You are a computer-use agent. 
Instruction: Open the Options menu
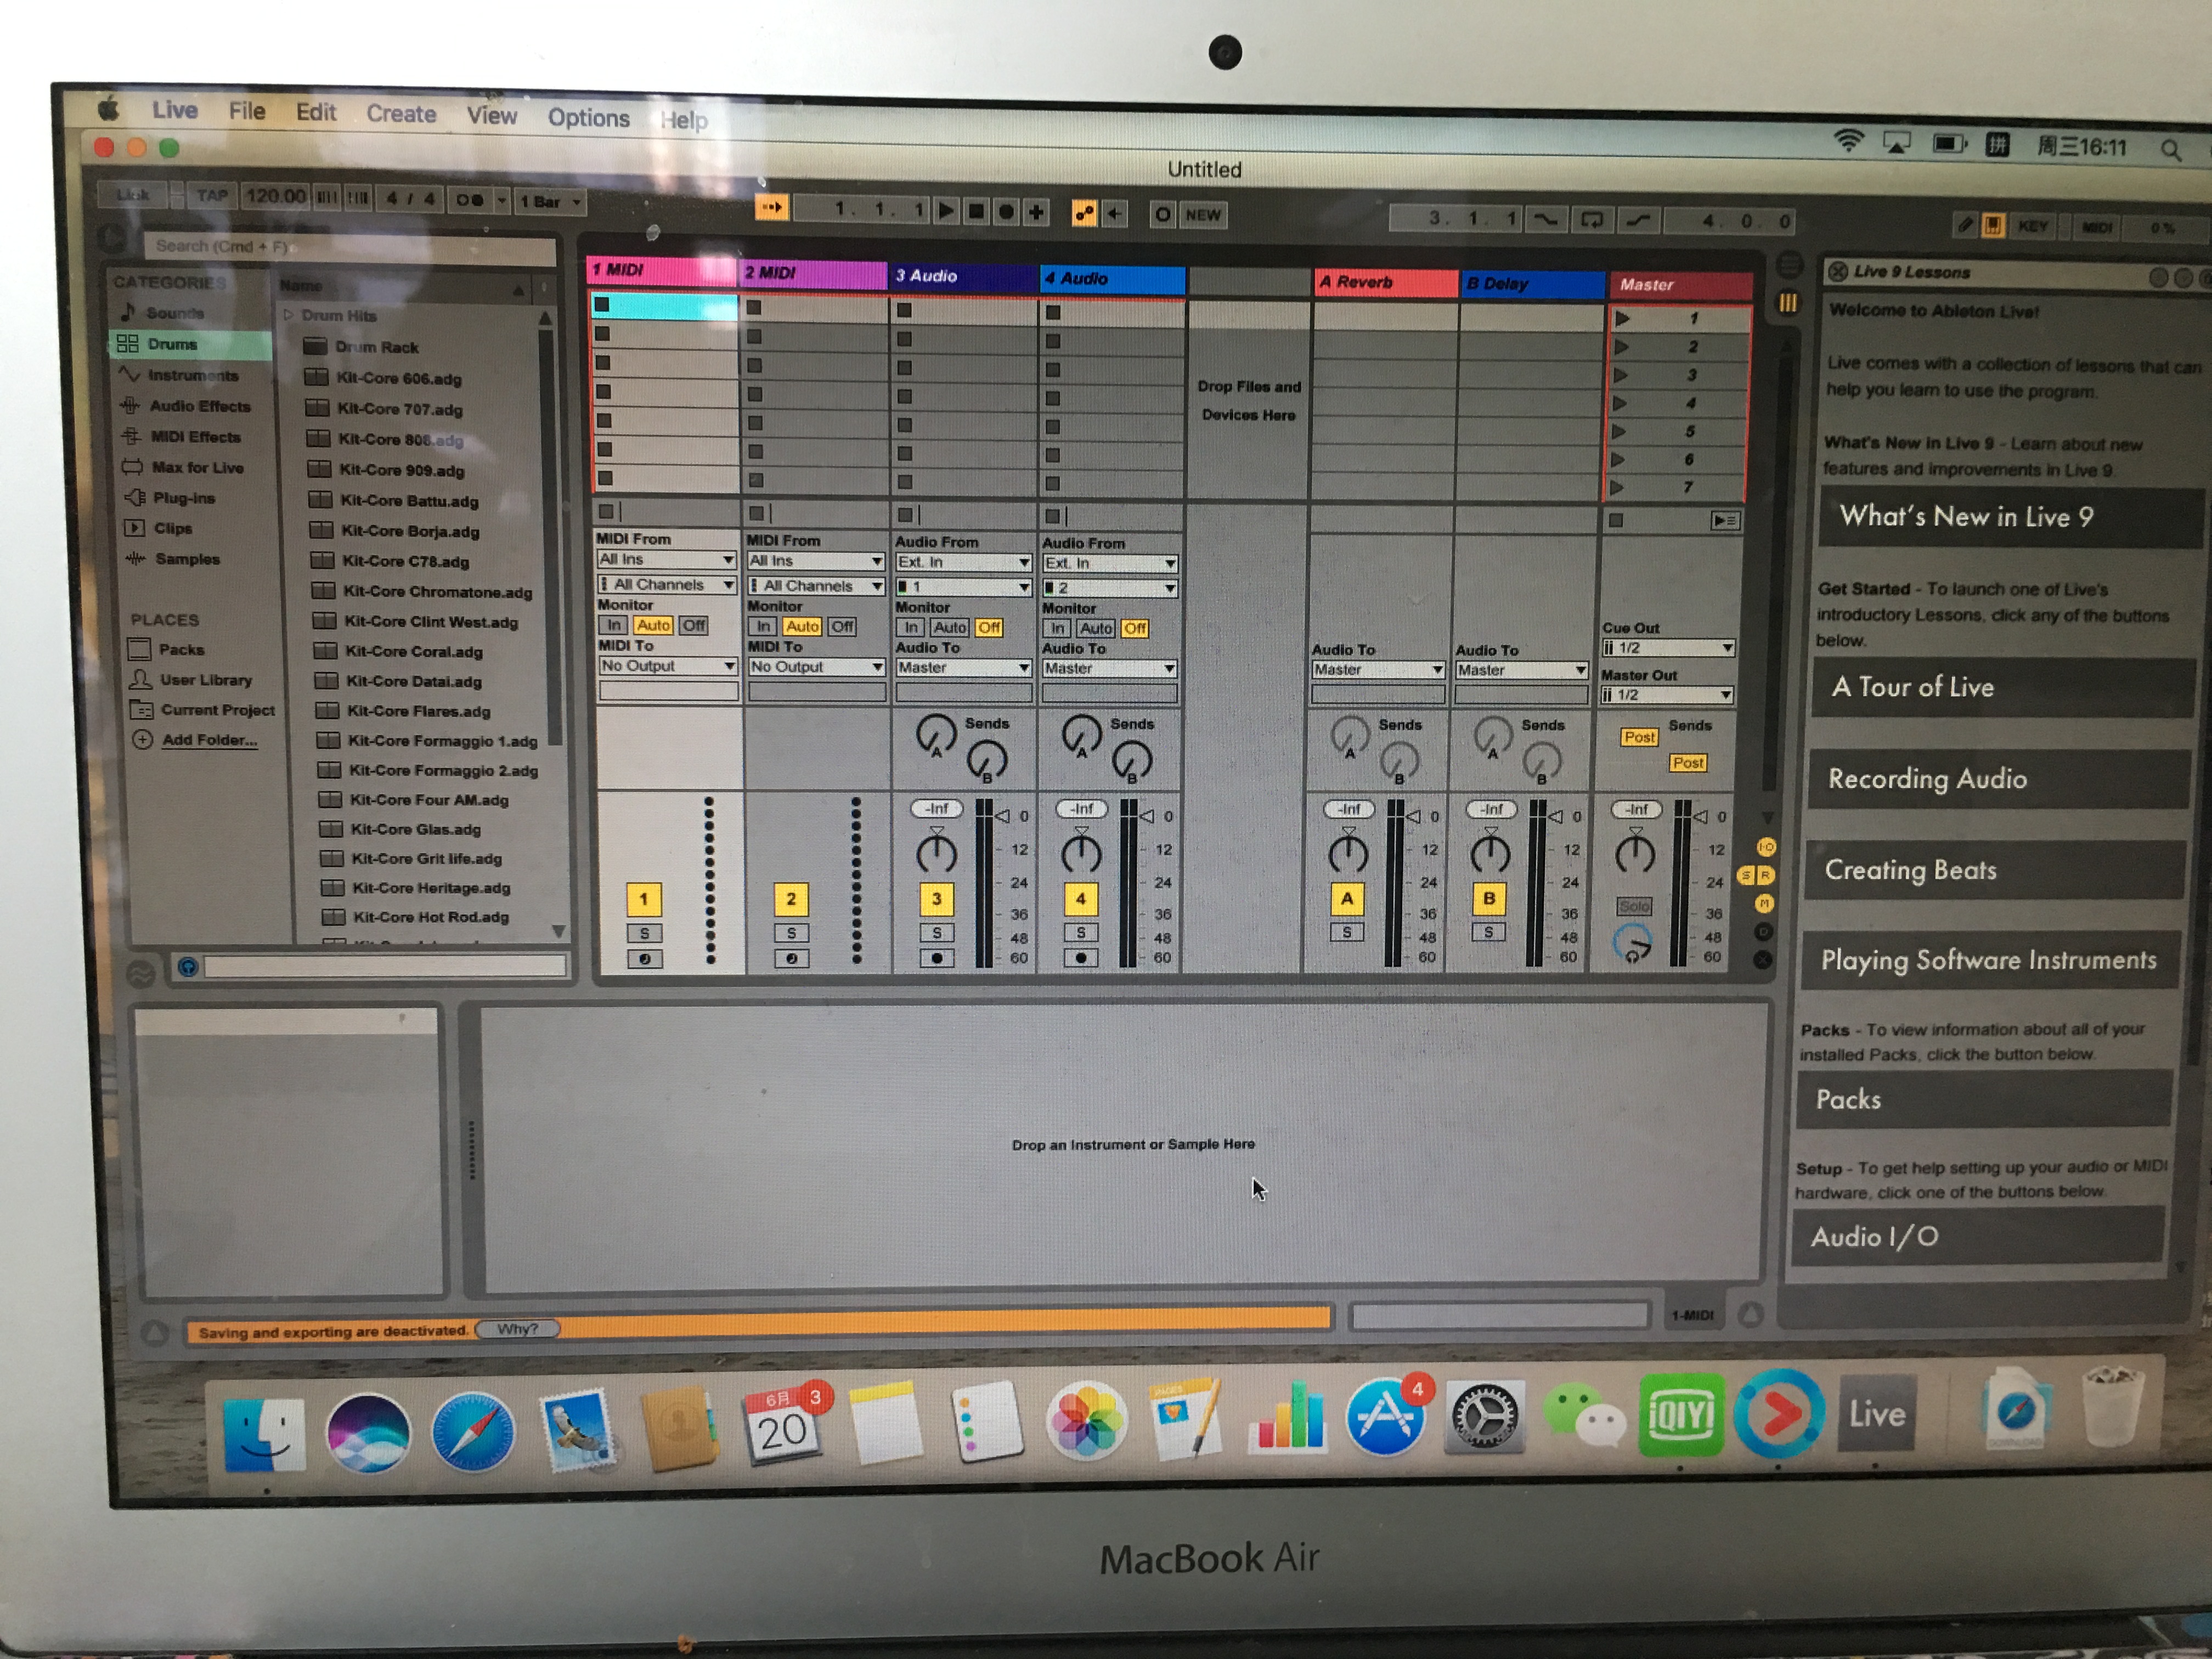588,118
